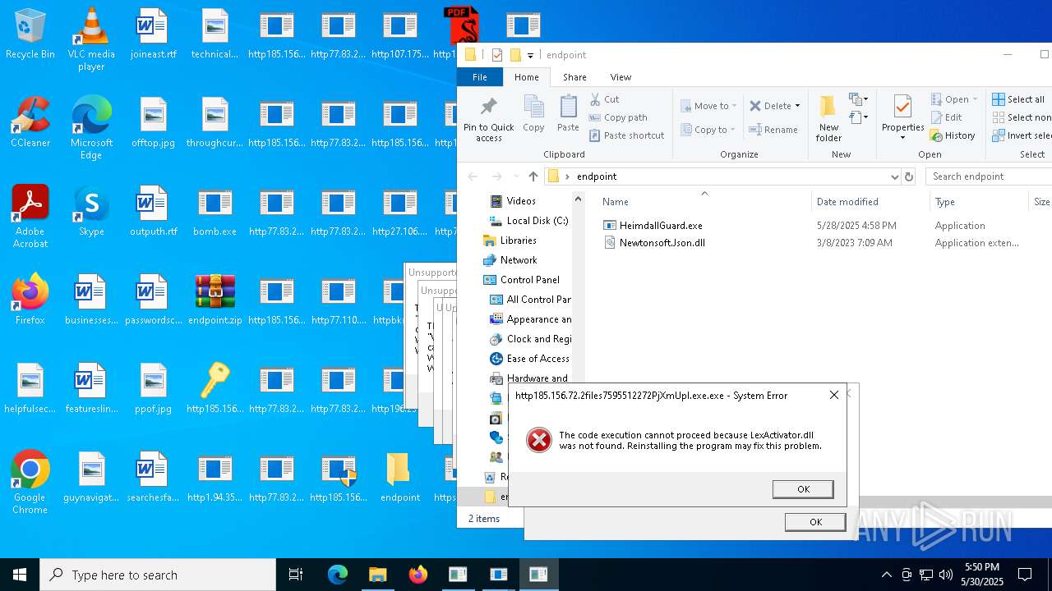Select Libraries in navigation pane
Image resolution: width=1052 pixels, height=591 pixels.
(510, 241)
